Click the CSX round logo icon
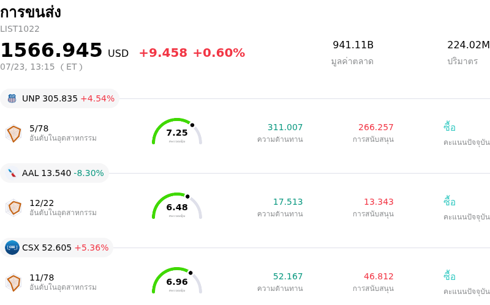Viewport: 490px width, 305px height. (x=12, y=248)
